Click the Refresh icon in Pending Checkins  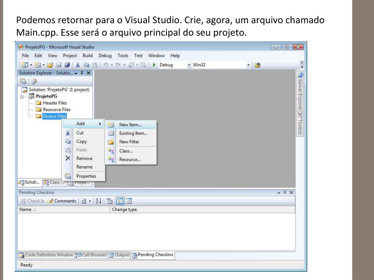click(109, 201)
